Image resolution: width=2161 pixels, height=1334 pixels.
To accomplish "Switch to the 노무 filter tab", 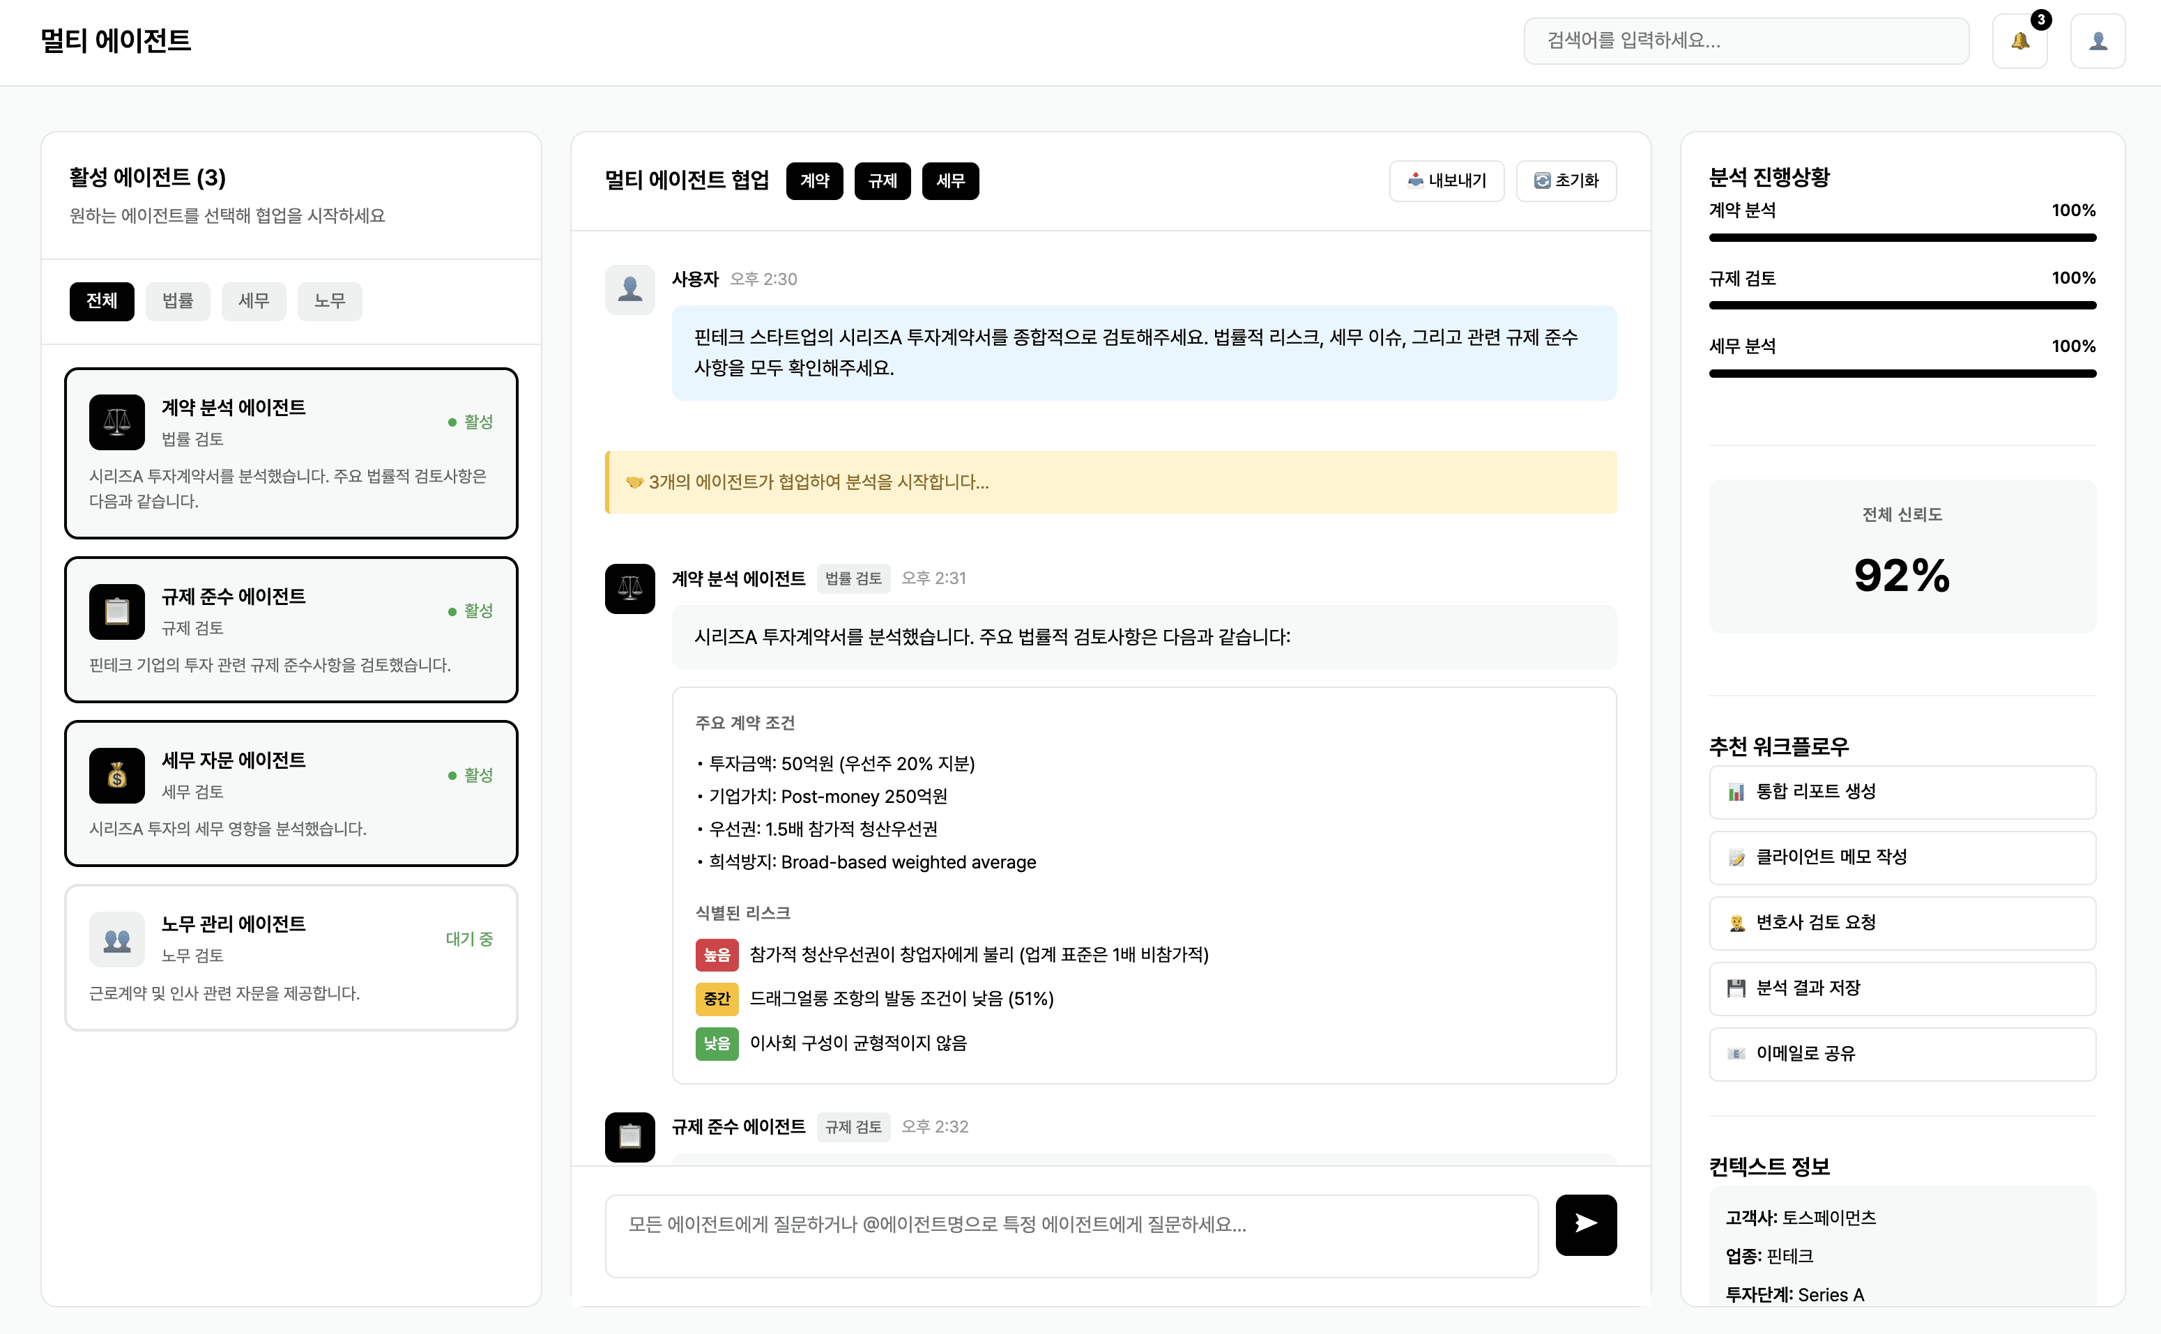I will click(x=329, y=301).
